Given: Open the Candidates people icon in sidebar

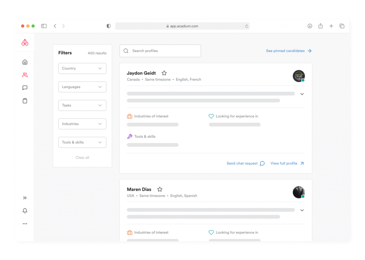Looking at the screenshot, I should coord(25,75).
